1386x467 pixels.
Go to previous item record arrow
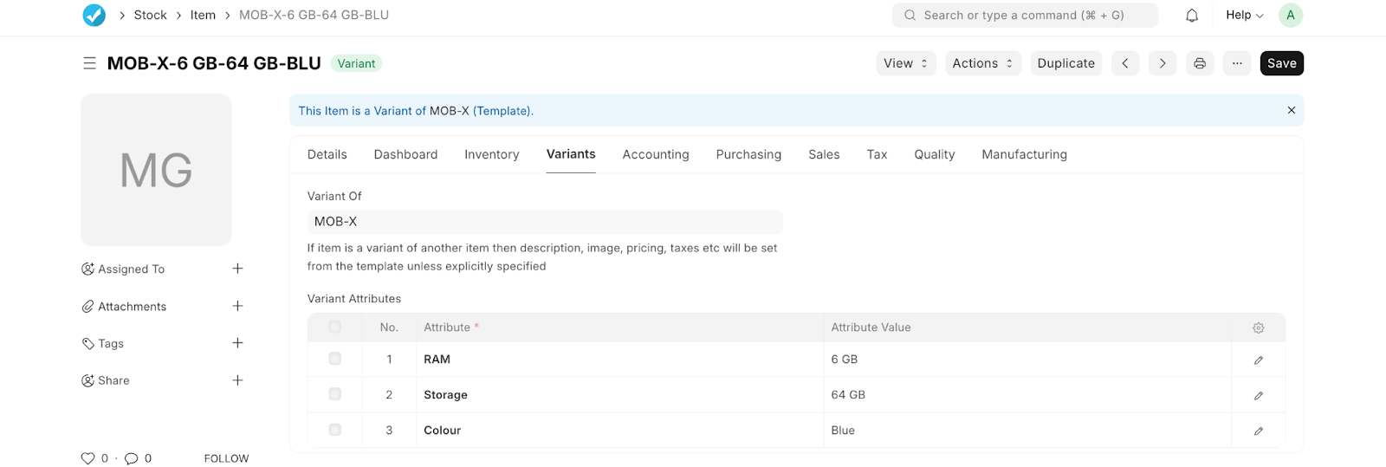click(x=1125, y=63)
